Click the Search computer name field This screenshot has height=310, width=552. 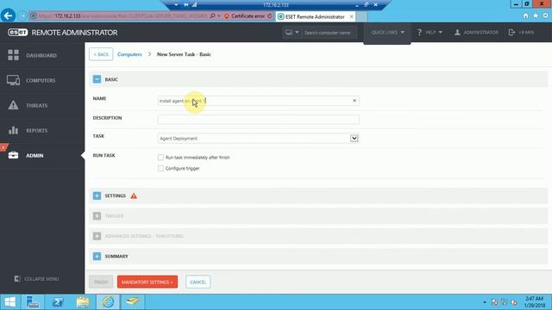point(329,33)
